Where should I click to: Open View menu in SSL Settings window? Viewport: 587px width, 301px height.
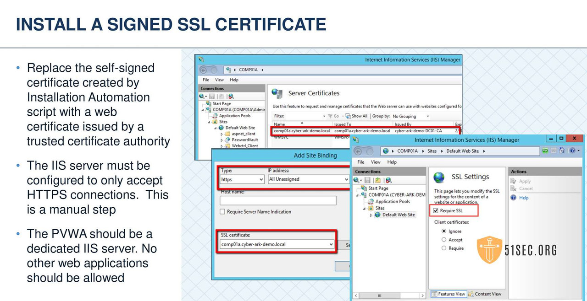(376, 162)
